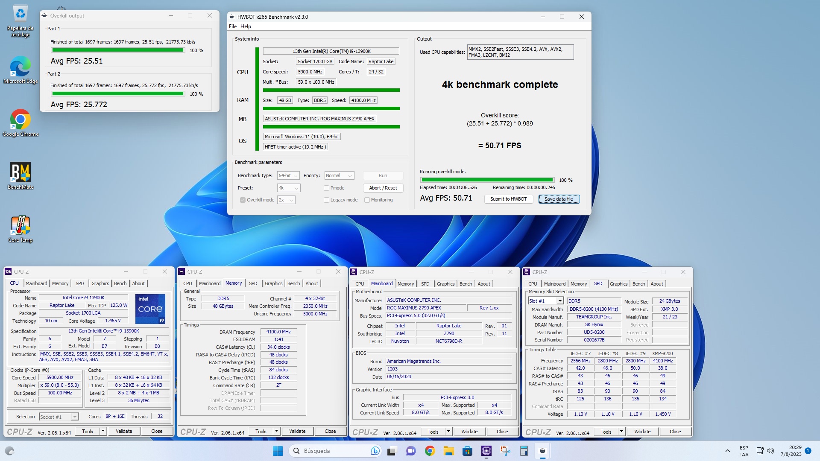Toggle the Overkill mode checkbox
820x461 pixels.
243,200
